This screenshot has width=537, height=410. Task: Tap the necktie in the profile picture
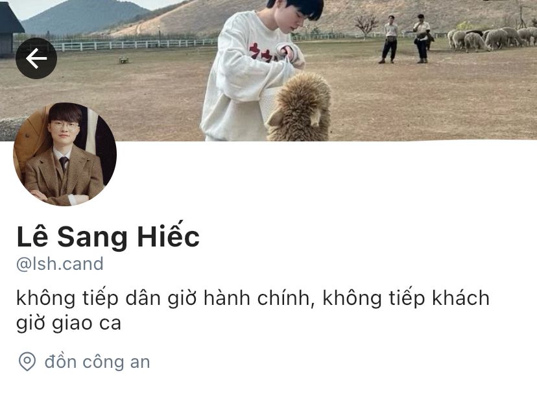point(64,163)
